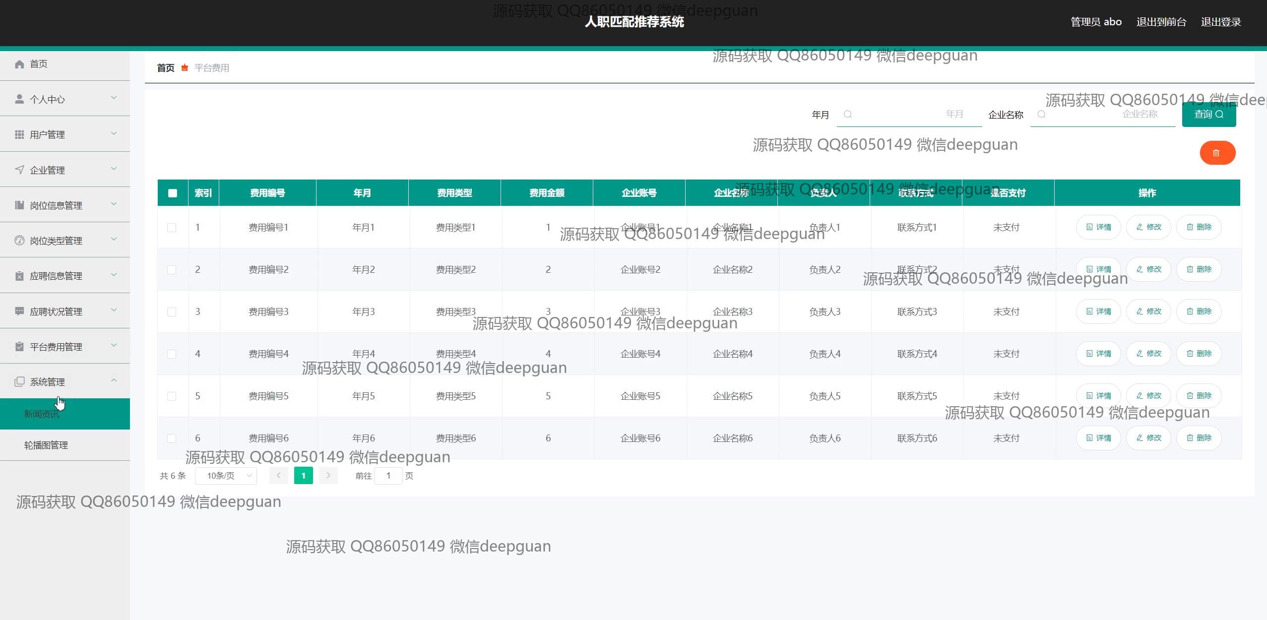
Task: Open the 10条/页 page size dropdown
Action: (226, 476)
